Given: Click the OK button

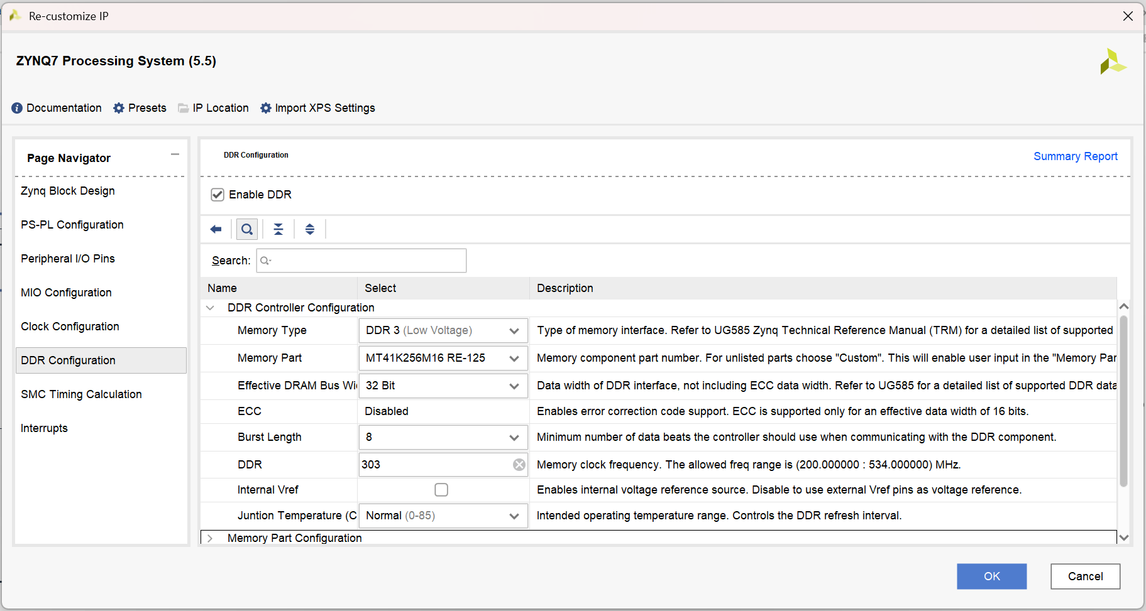Looking at the screenshot, I should click(992, 576).
